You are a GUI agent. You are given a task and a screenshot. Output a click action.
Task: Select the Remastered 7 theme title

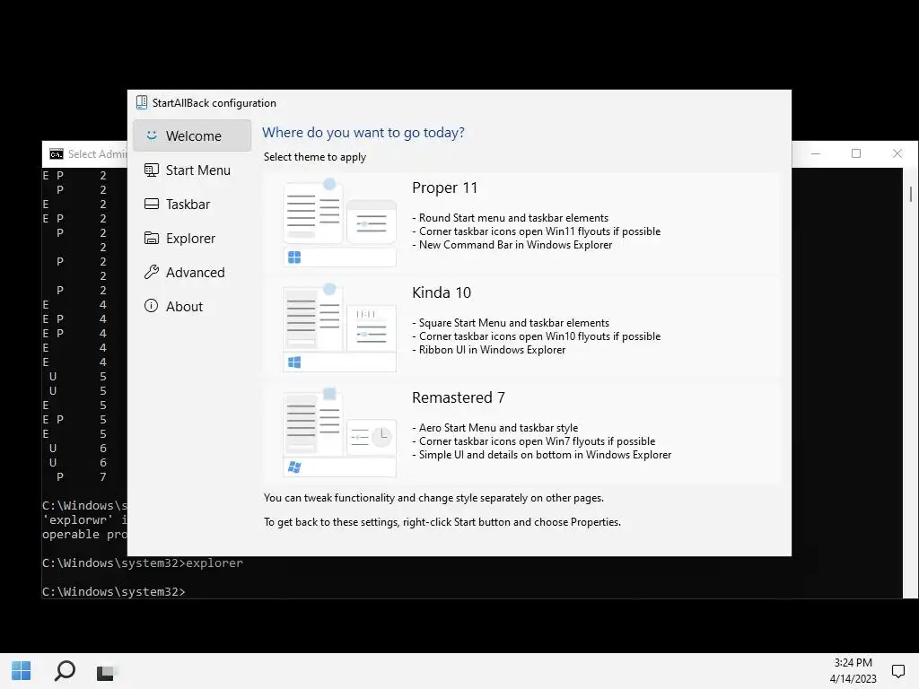click(459, 397)
